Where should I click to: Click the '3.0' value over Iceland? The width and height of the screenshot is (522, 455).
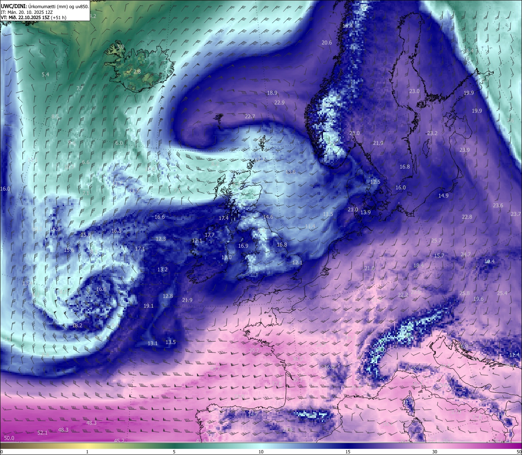[120, 47]
